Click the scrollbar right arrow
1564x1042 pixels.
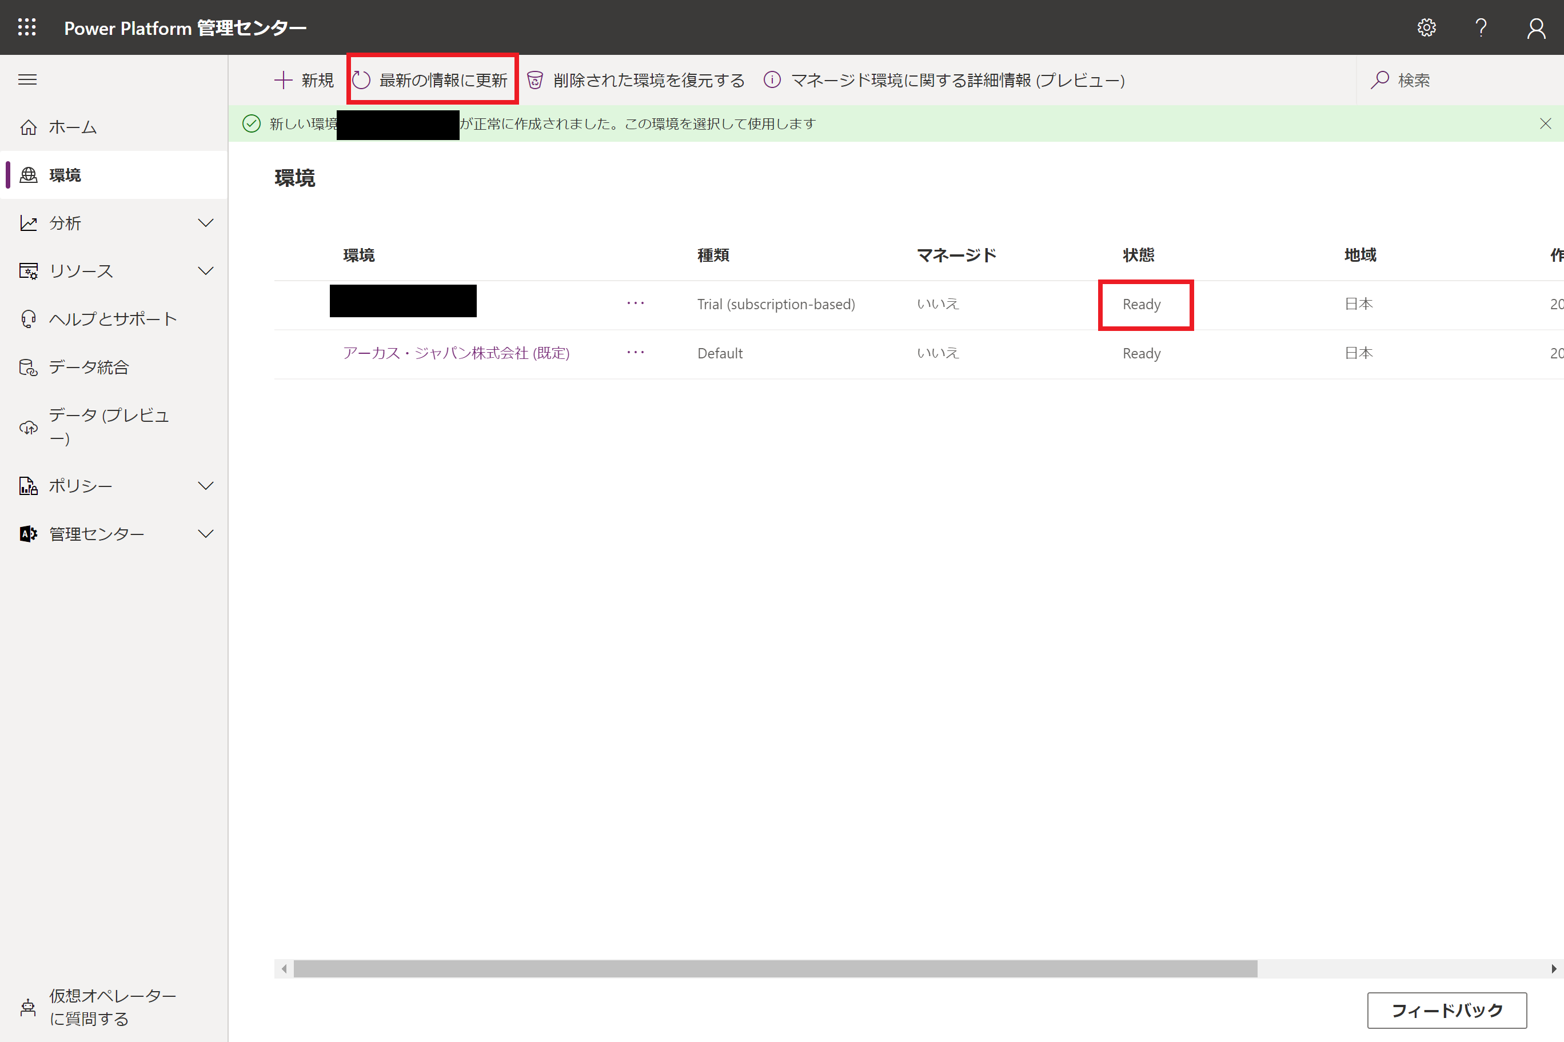point(1553,968)
